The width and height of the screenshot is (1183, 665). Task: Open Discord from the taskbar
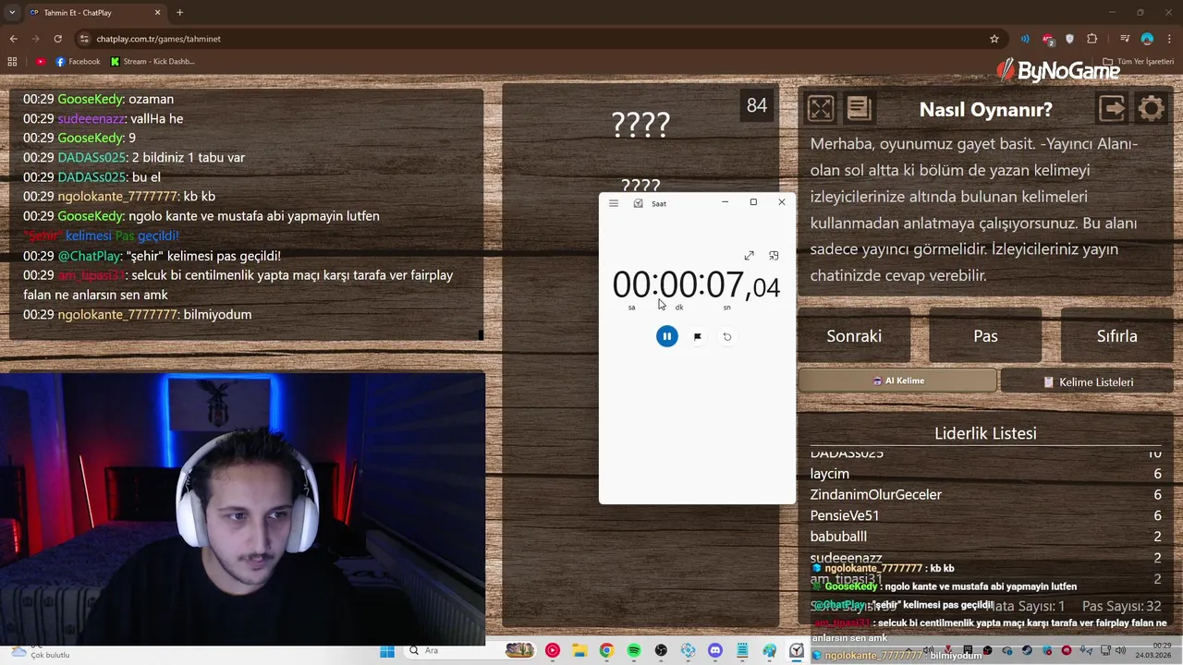coord(715,651)
